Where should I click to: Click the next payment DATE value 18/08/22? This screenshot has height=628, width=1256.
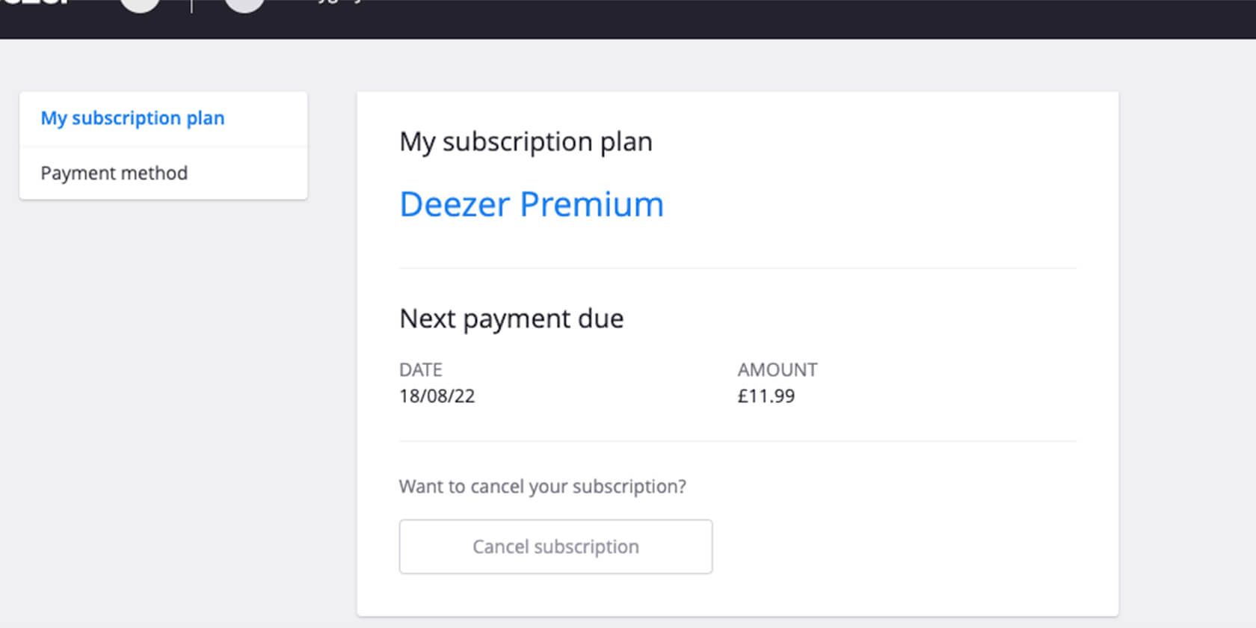coord(437,396)
